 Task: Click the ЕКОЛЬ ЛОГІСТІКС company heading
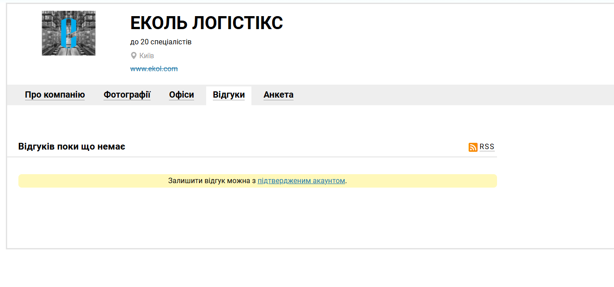point(207,23)
